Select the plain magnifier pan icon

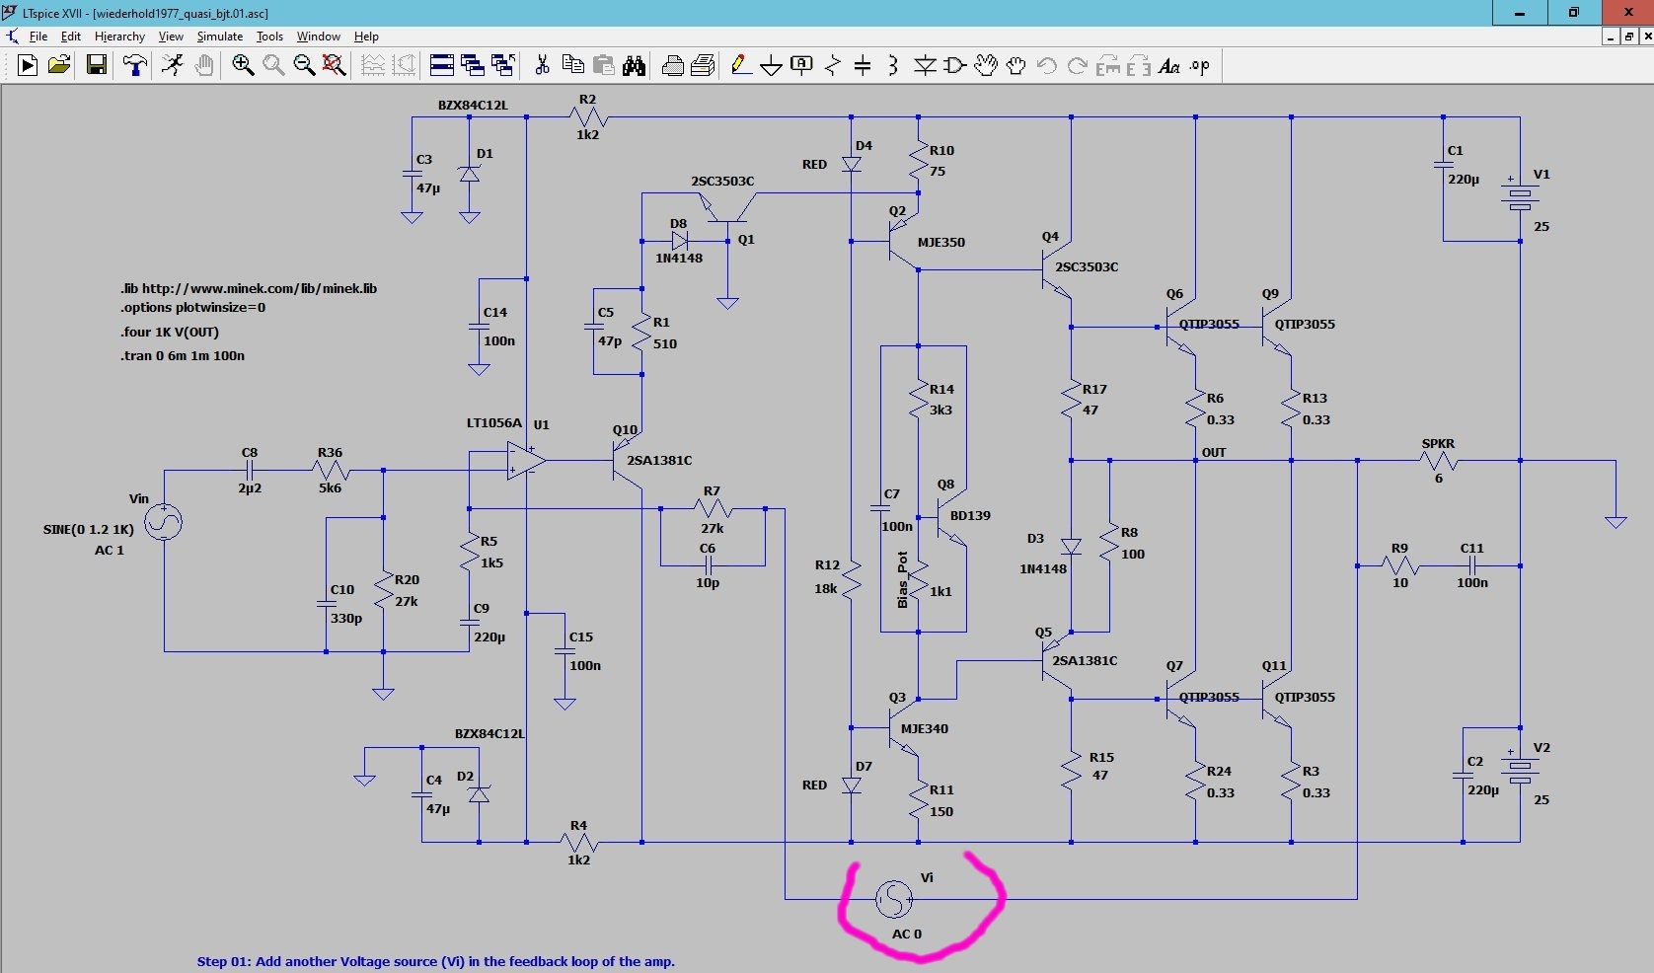[273, 65]
